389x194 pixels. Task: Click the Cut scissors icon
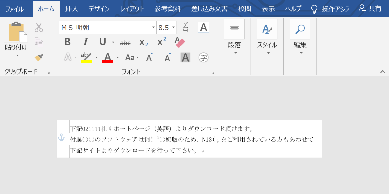tap(39, 27)
